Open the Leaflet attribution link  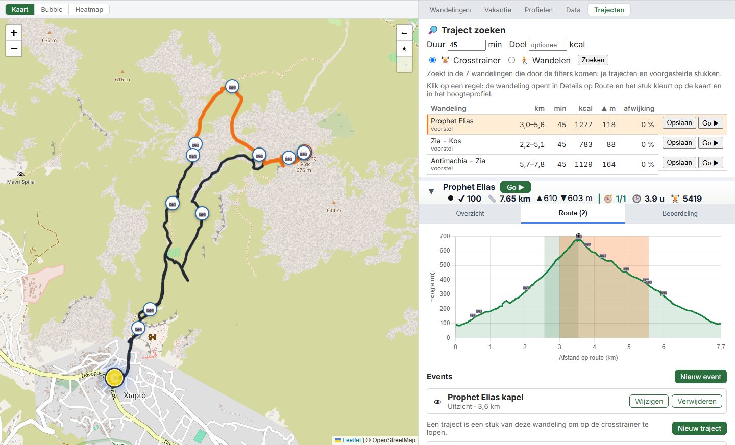coord(352,440)
